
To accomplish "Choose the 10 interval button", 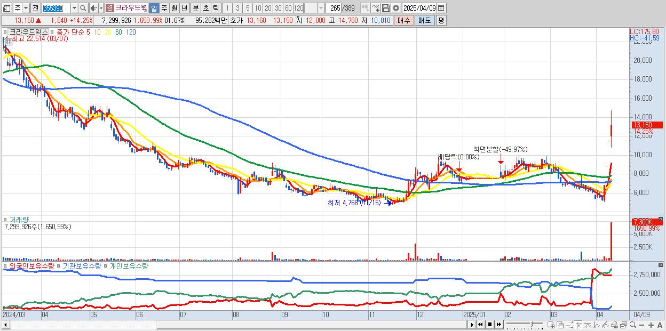I will [258, 8].
